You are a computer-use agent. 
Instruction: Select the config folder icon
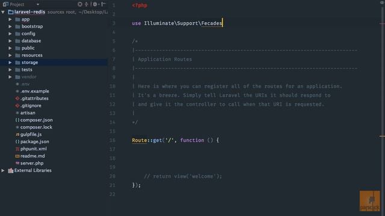(17, 34)
